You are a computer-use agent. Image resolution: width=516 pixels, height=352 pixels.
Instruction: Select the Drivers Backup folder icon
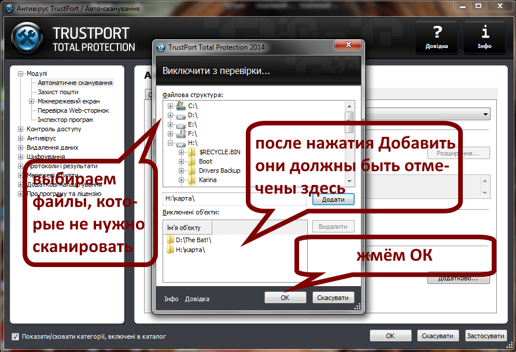[x=193, y=169]
